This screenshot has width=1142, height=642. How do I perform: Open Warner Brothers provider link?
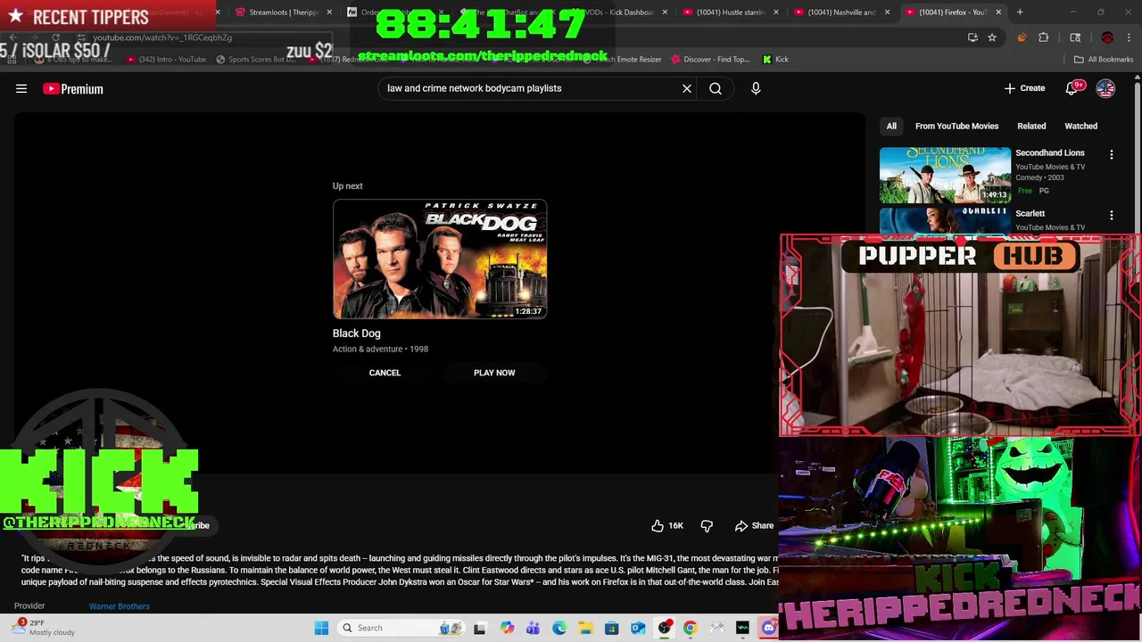119,606
